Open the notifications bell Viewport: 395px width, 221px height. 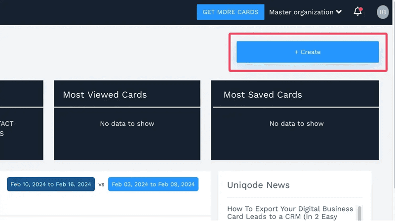(x=357, y=12)
